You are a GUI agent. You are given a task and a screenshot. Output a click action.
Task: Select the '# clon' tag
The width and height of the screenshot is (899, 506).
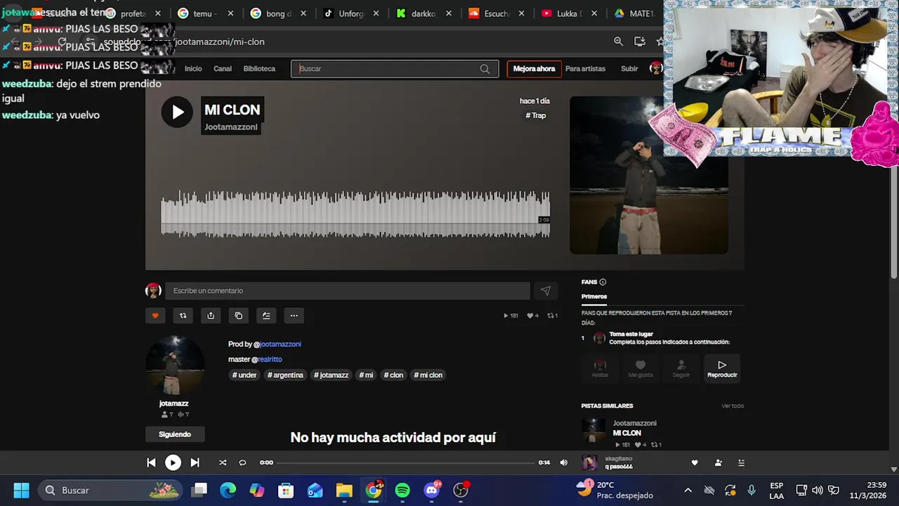click(x=393, y=375)
